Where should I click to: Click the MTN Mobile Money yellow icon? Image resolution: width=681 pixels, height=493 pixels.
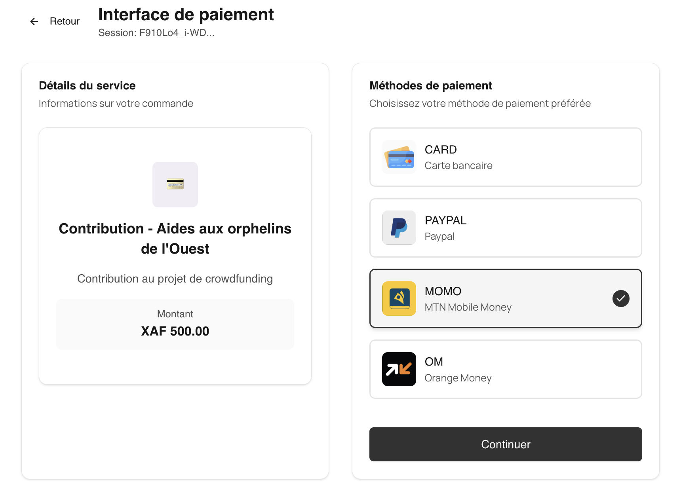(x=399, y=299)
